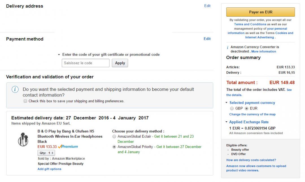The image size is (305, 182).
Task: Click the blue info icon in the default preferences box
Action: point(15,89)
